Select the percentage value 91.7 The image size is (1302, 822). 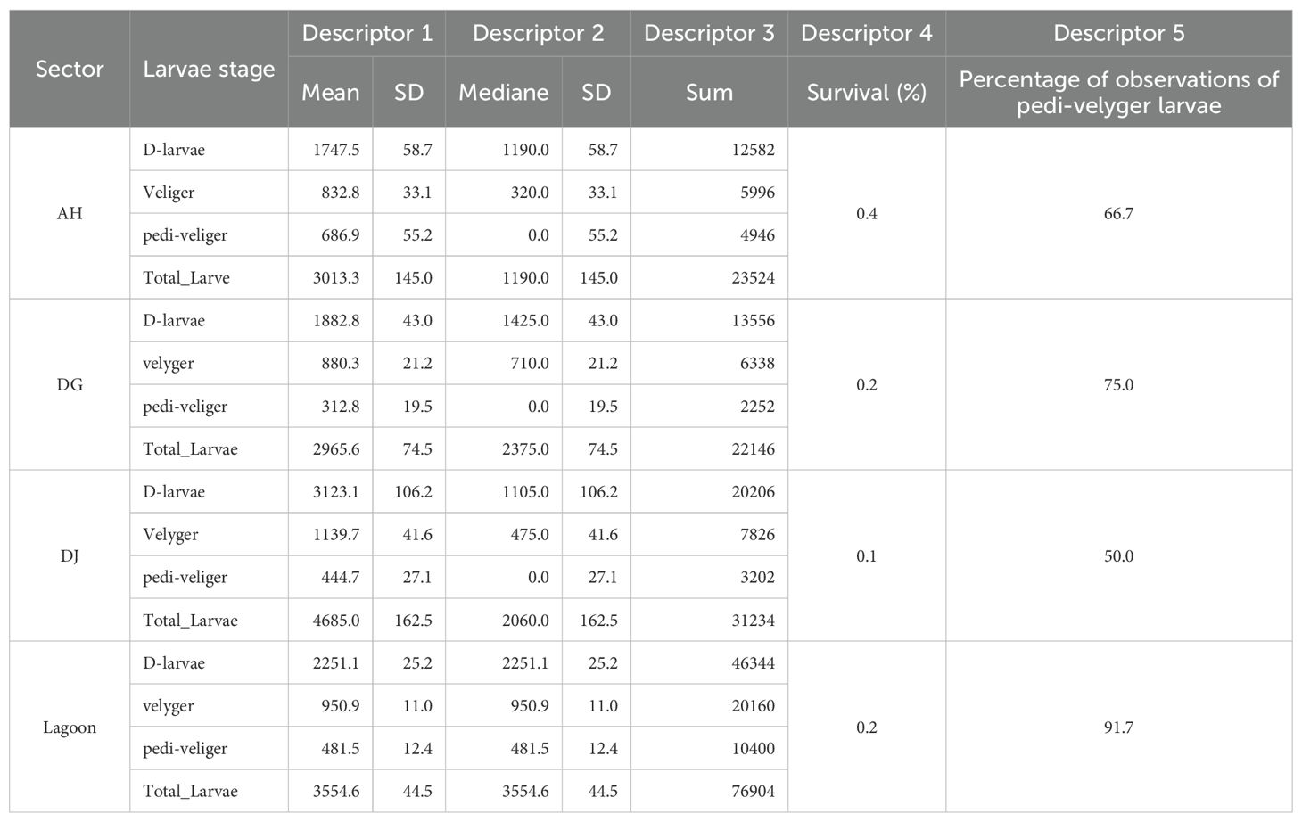[1118, 727]
